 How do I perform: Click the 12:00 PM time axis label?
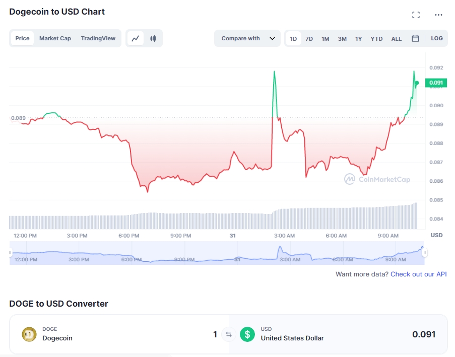pos(25,236)
